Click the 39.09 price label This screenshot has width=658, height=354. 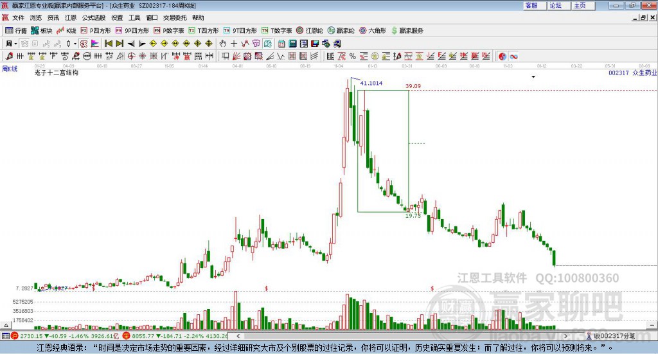tap(413, 86)
